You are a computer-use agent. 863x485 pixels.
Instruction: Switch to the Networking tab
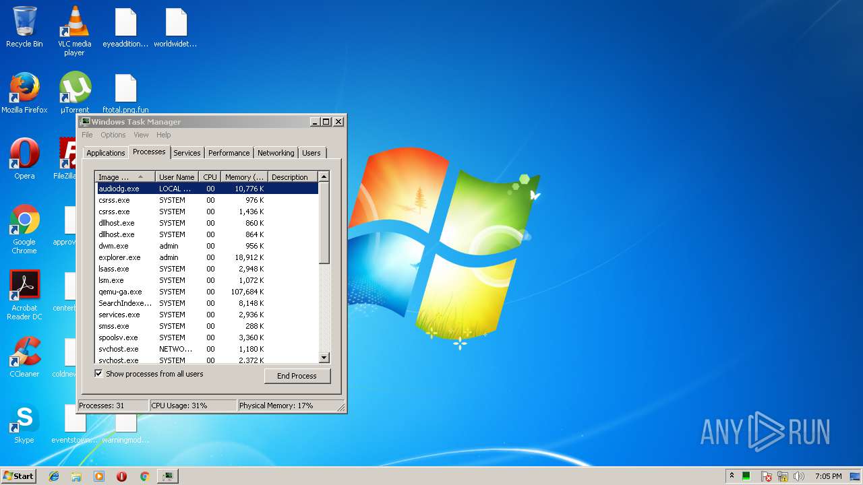276,153
